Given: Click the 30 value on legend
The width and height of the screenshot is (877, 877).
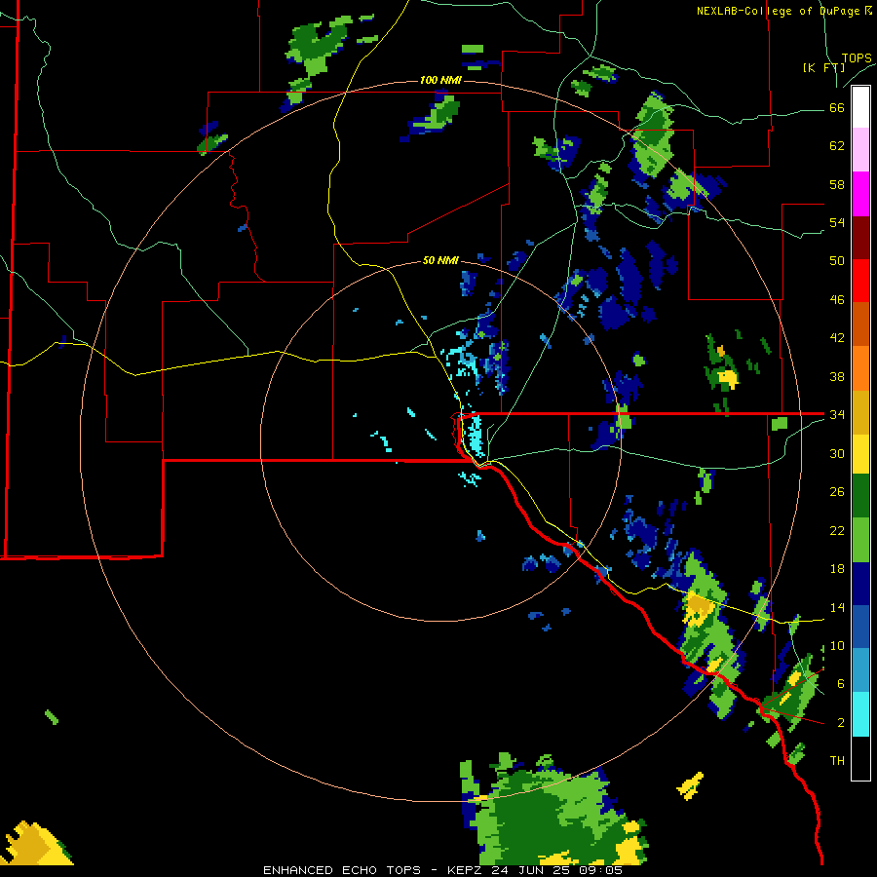Looking at the screenshot, I should pos(837,453).
